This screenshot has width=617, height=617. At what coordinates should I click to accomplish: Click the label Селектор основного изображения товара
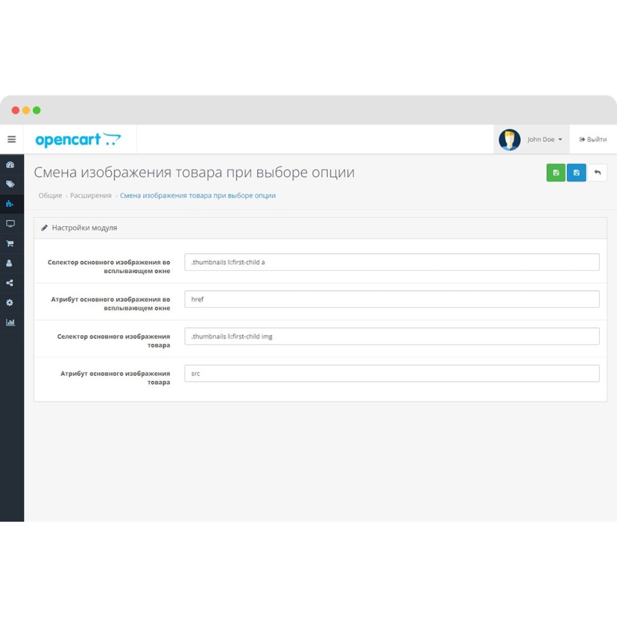tap(114, 341)
